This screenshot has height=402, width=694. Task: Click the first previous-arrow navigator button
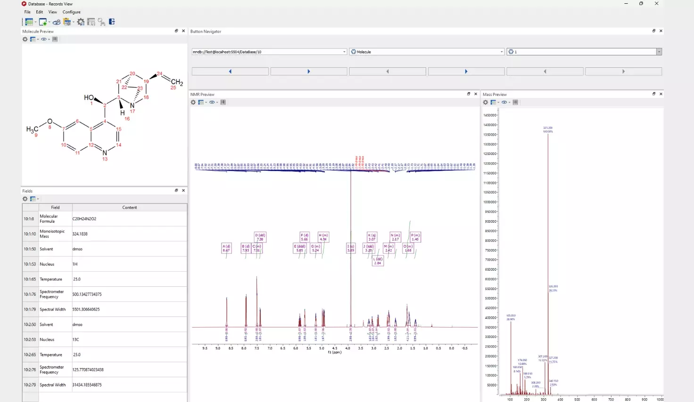[230, 72]
